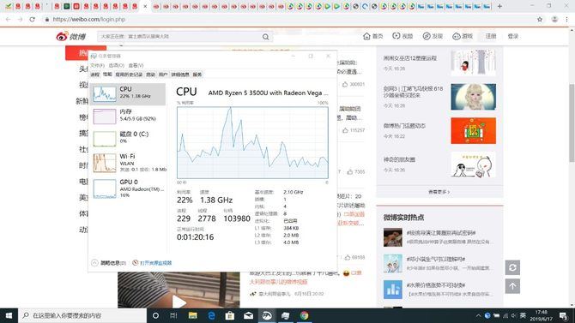Click Weibo page refresh floating button

click(x=512, y=267)
